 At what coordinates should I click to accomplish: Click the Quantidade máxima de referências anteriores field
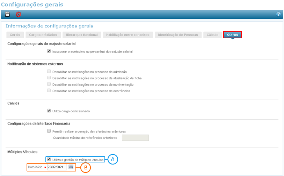135,138
